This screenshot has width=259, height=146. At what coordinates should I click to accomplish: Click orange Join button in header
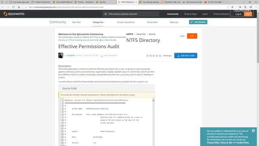tap(248, 14)
